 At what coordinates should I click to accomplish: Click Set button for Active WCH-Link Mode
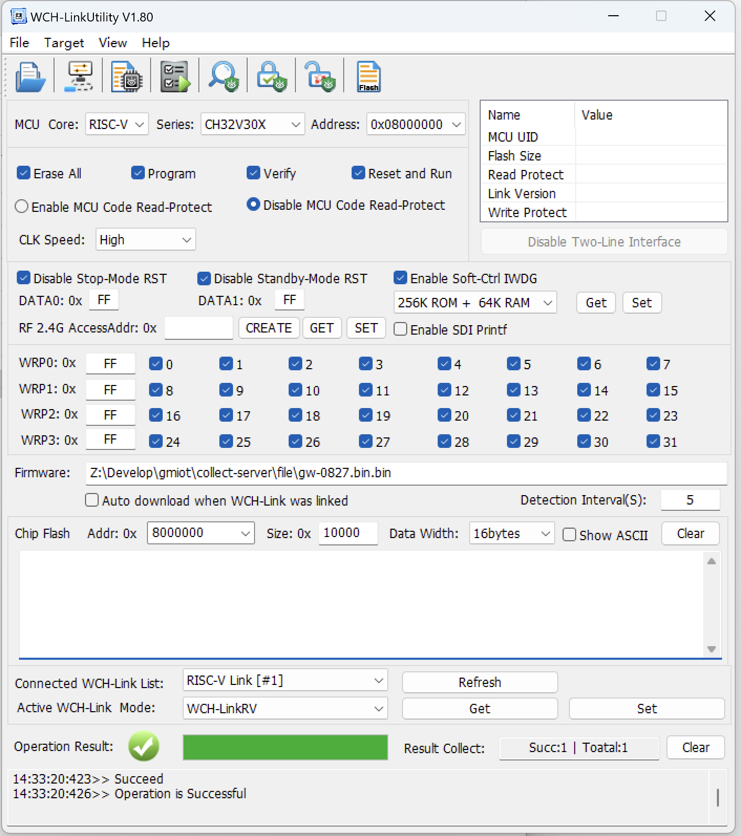tap(647, 709)
